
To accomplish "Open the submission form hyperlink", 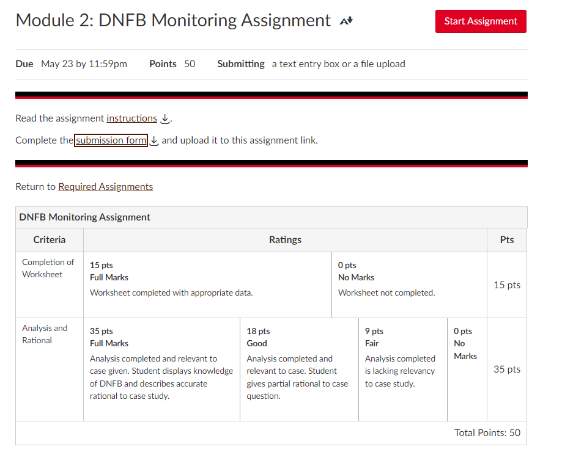I will click(111, 140).
